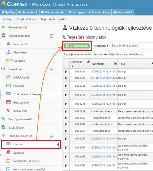The image size is (153, 171).
Task: Collapse the Projekt szervezet section
Action: click(x=52, y=36)
